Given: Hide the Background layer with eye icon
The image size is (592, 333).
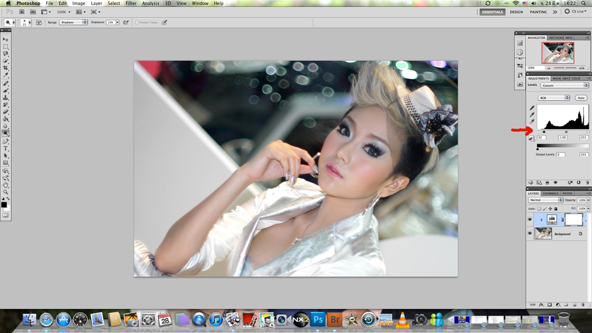Looking at the screenshot, I should coord(530,234).
